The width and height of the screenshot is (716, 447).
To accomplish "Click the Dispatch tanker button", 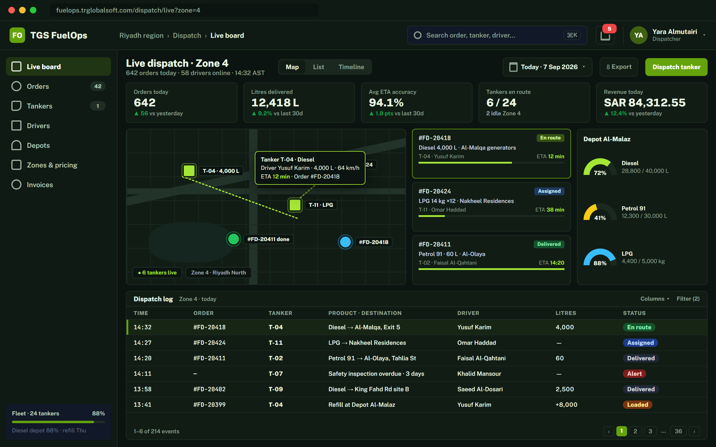I will pos(676,67).
